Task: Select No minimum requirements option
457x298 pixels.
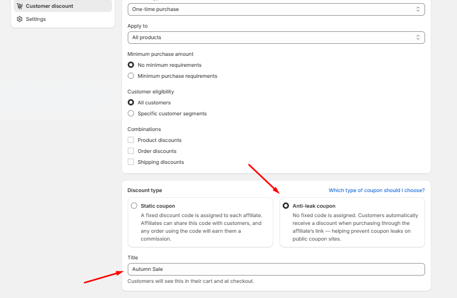Action: coord(131,65)
